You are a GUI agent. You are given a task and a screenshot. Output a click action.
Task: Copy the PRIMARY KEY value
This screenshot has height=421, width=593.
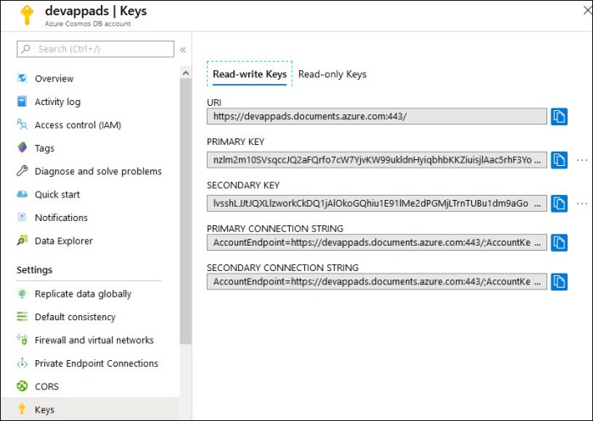click(559, 160)
